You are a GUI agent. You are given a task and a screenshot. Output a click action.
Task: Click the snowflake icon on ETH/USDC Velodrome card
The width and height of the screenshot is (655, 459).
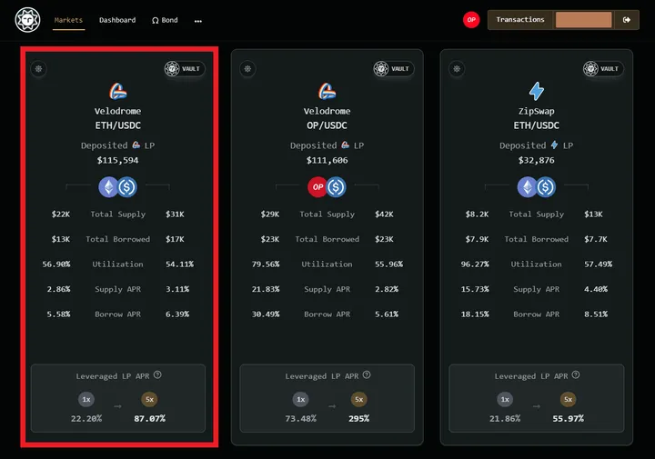(38, 69)
